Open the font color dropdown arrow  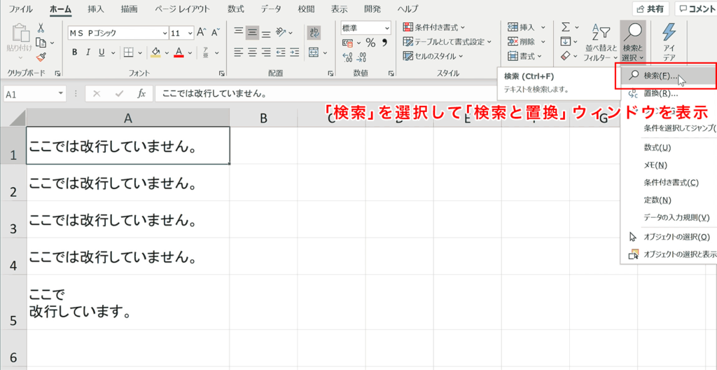click(189, 53)
